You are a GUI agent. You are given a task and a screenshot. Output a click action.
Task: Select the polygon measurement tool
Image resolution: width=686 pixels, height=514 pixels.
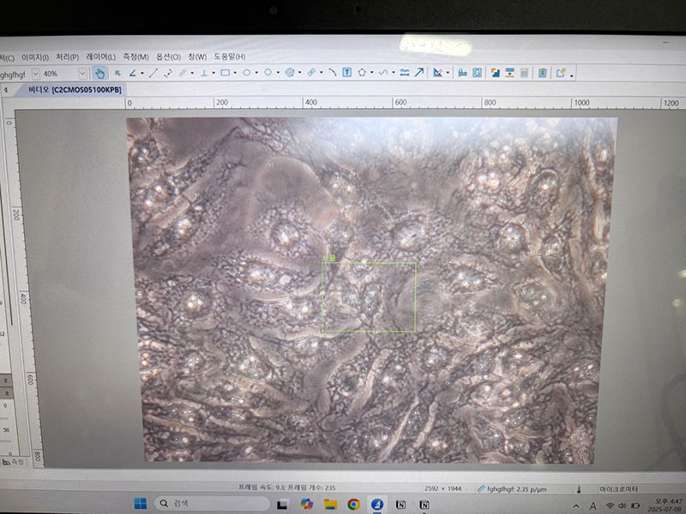click(x=362, y=74)
